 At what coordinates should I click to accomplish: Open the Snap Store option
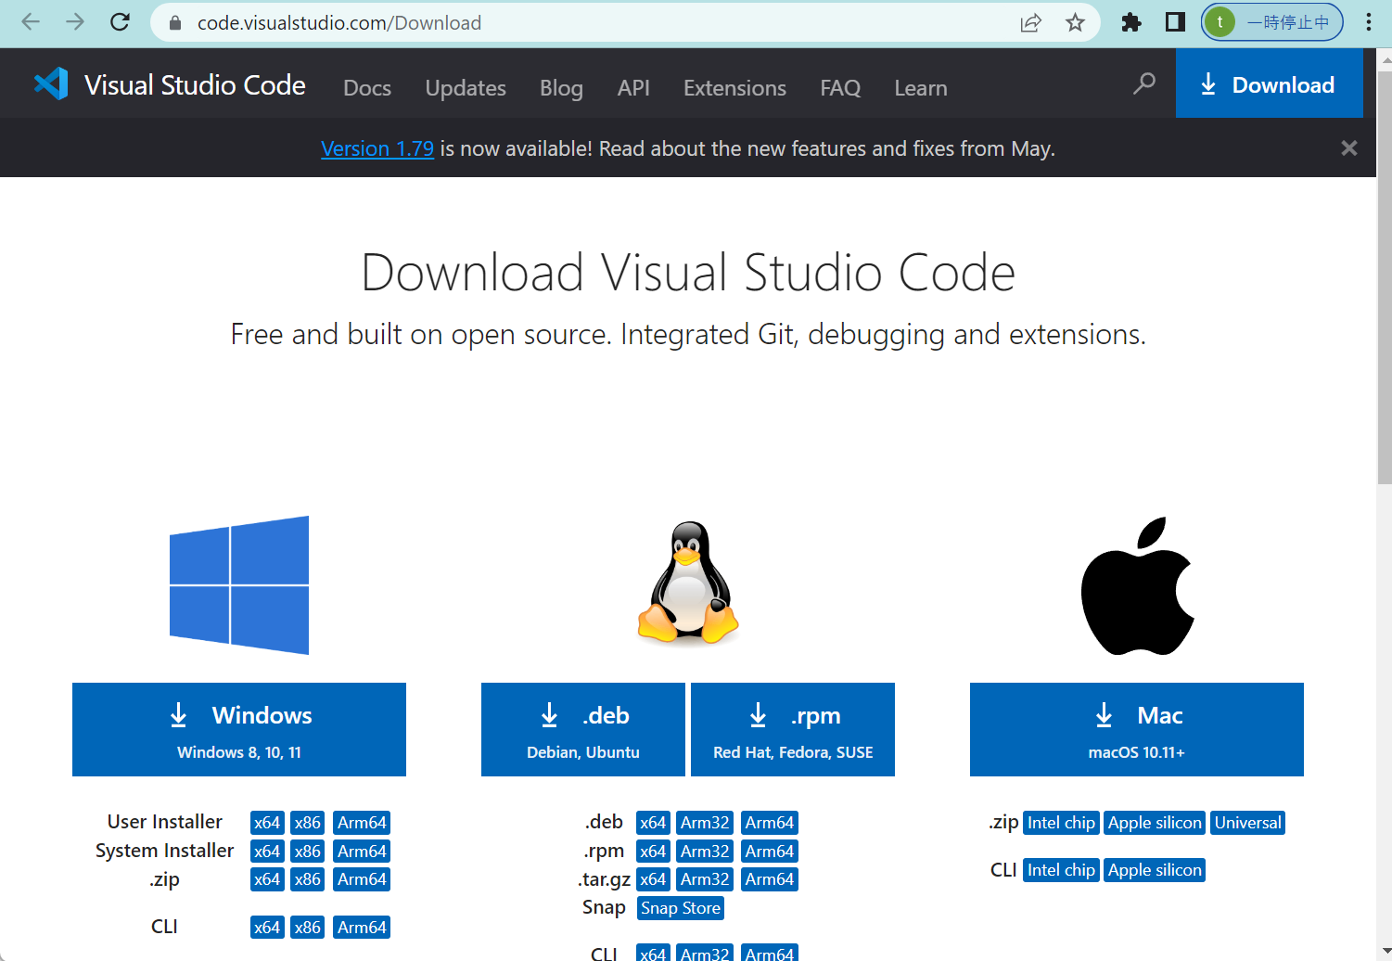[680, 907]
